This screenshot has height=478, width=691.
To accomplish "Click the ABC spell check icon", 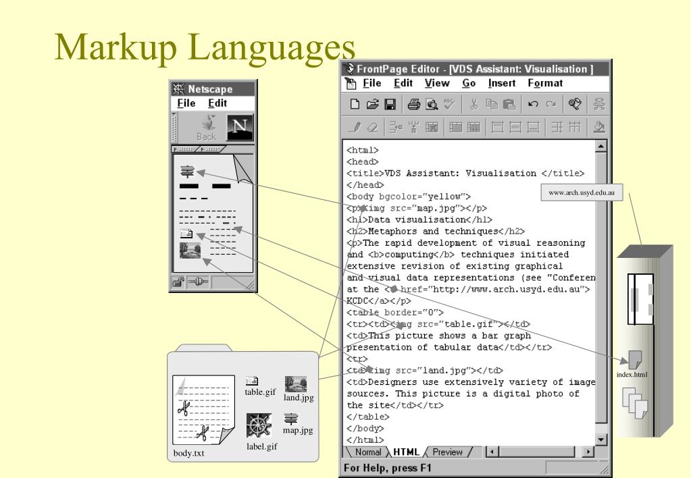I will [x=449, y=104].
